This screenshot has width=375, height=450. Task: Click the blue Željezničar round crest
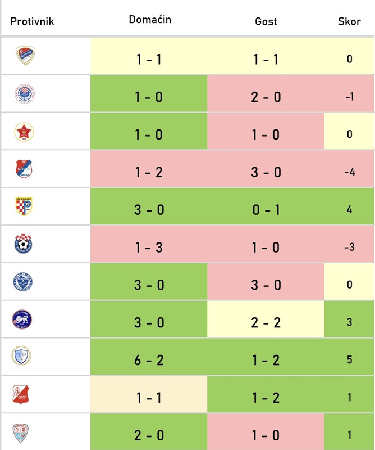pyautogui.click(x=23, y=282)
